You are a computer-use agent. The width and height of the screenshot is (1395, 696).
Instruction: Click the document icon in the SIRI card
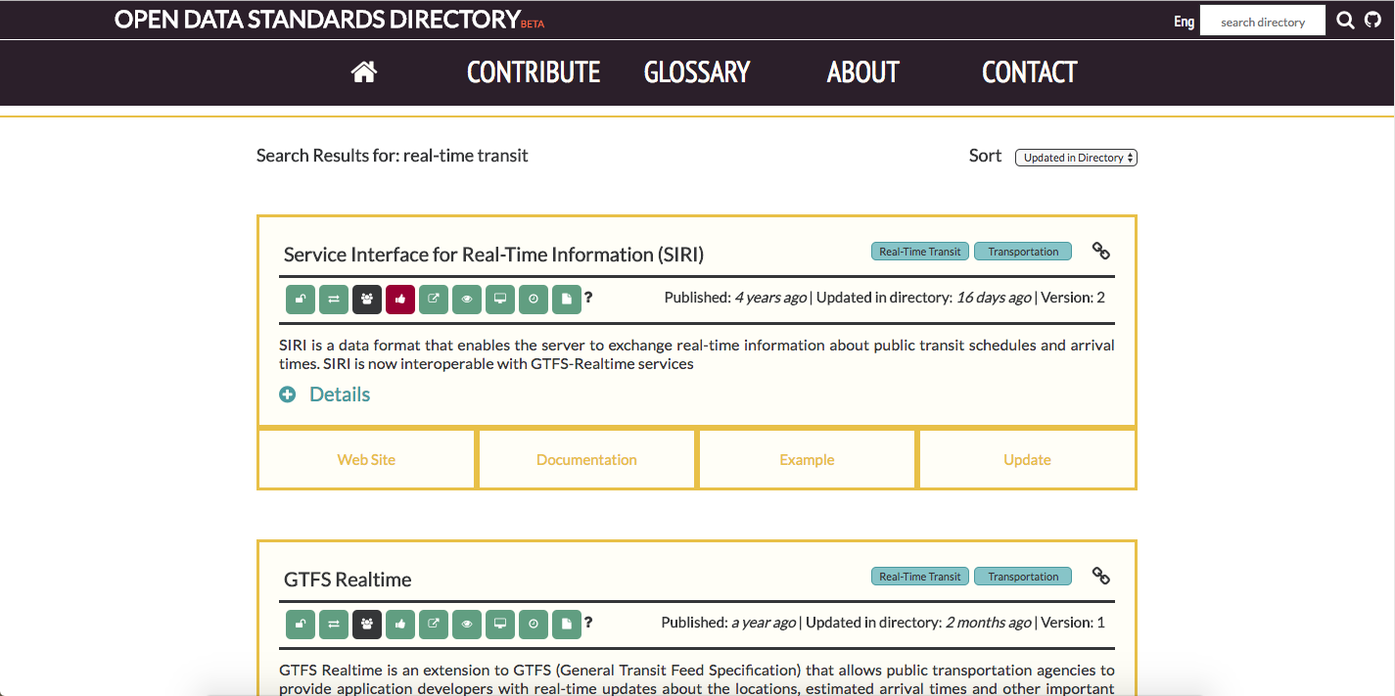567,299
